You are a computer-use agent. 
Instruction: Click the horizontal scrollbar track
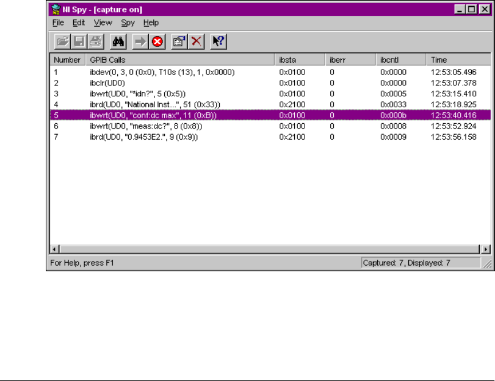pyautogui.click(x=270, y=249)
